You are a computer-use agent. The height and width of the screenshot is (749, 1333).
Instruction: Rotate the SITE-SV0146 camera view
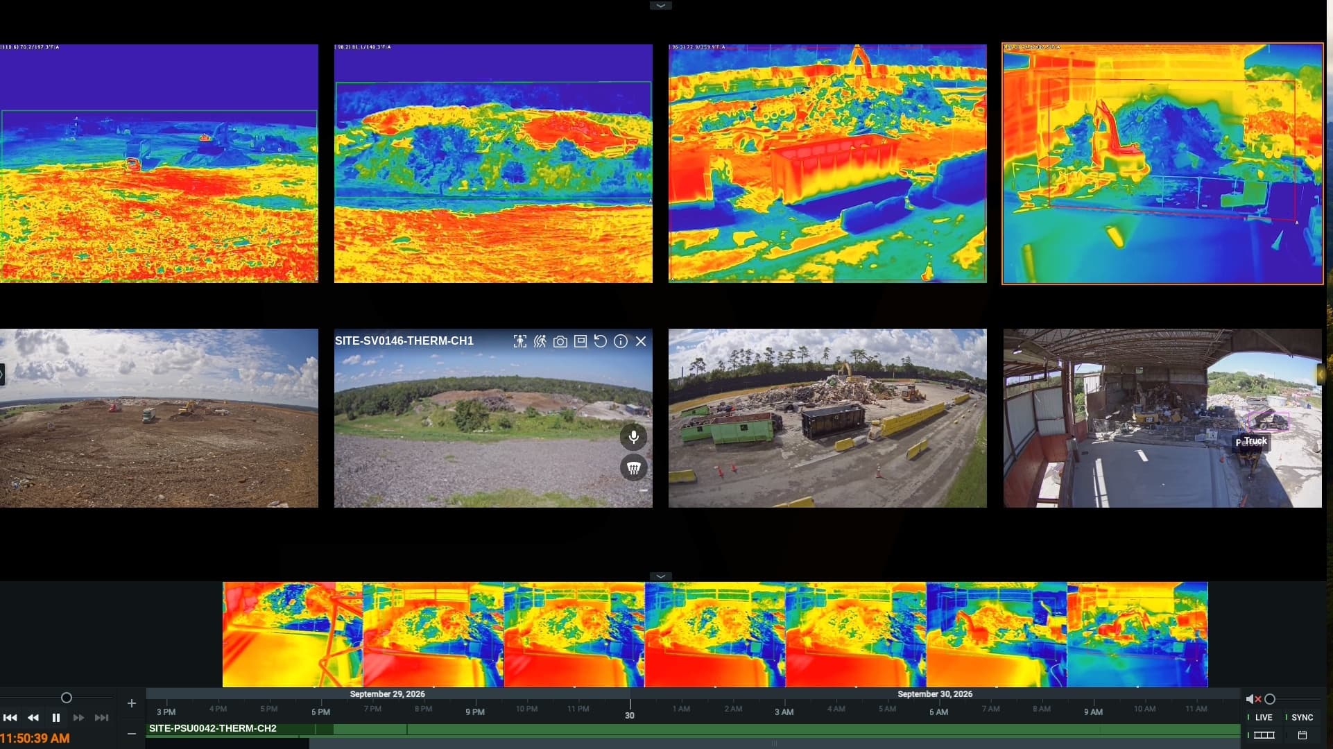point(601,341)
